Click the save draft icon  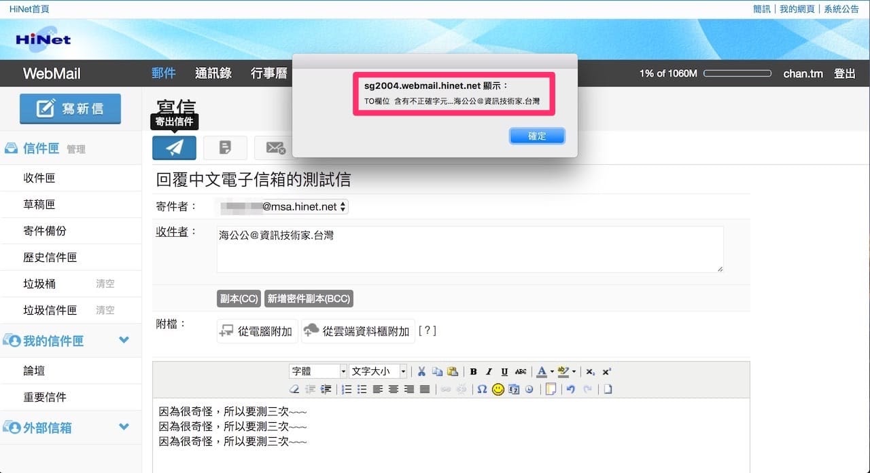225,147
